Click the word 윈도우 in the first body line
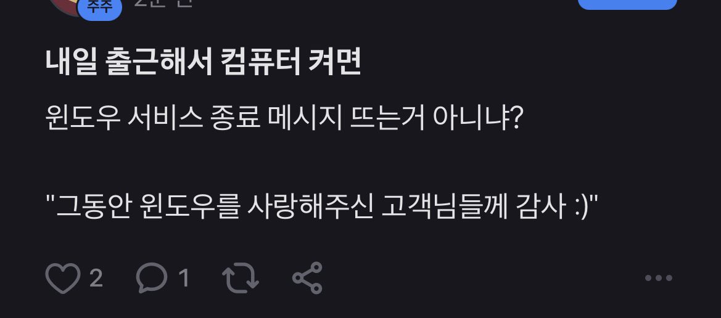The height and width of the screenshot is (318, 721). point(83,118)
